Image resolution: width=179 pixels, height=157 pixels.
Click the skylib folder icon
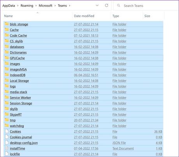(7, 108)
